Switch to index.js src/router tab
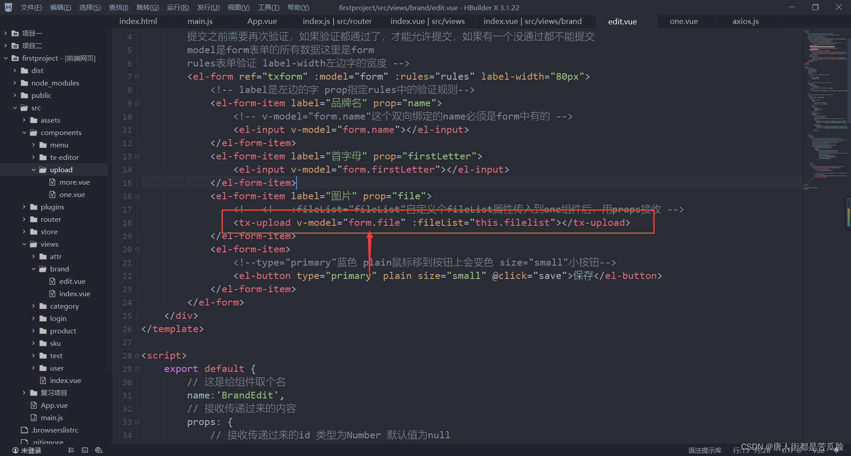This screenshot has height=456, width=851. pyautogui.click(x=337, y=21)
